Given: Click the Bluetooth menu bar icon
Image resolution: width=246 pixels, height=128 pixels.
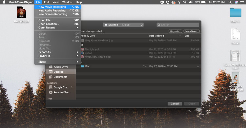Looking at the screenshot, I should click(179, 2).
